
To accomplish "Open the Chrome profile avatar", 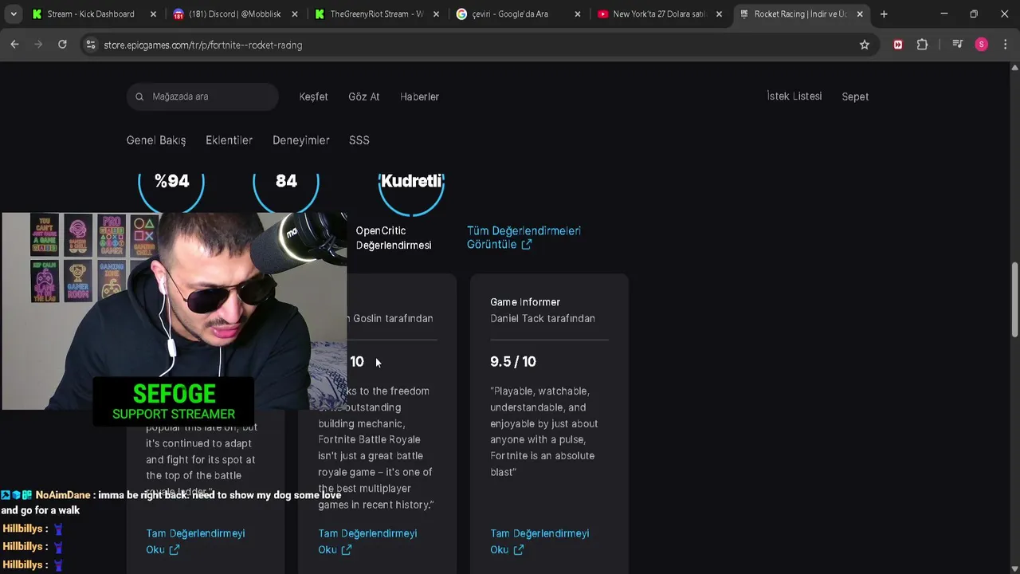I will [981, 45].
